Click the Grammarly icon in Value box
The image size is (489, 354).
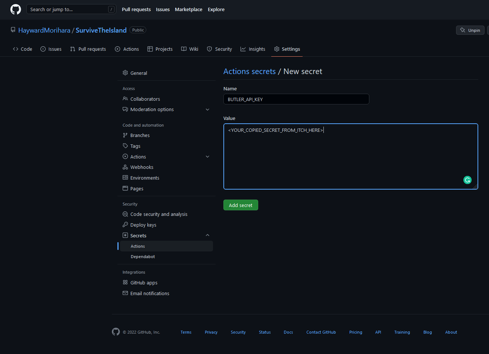[x=468, y=180]
